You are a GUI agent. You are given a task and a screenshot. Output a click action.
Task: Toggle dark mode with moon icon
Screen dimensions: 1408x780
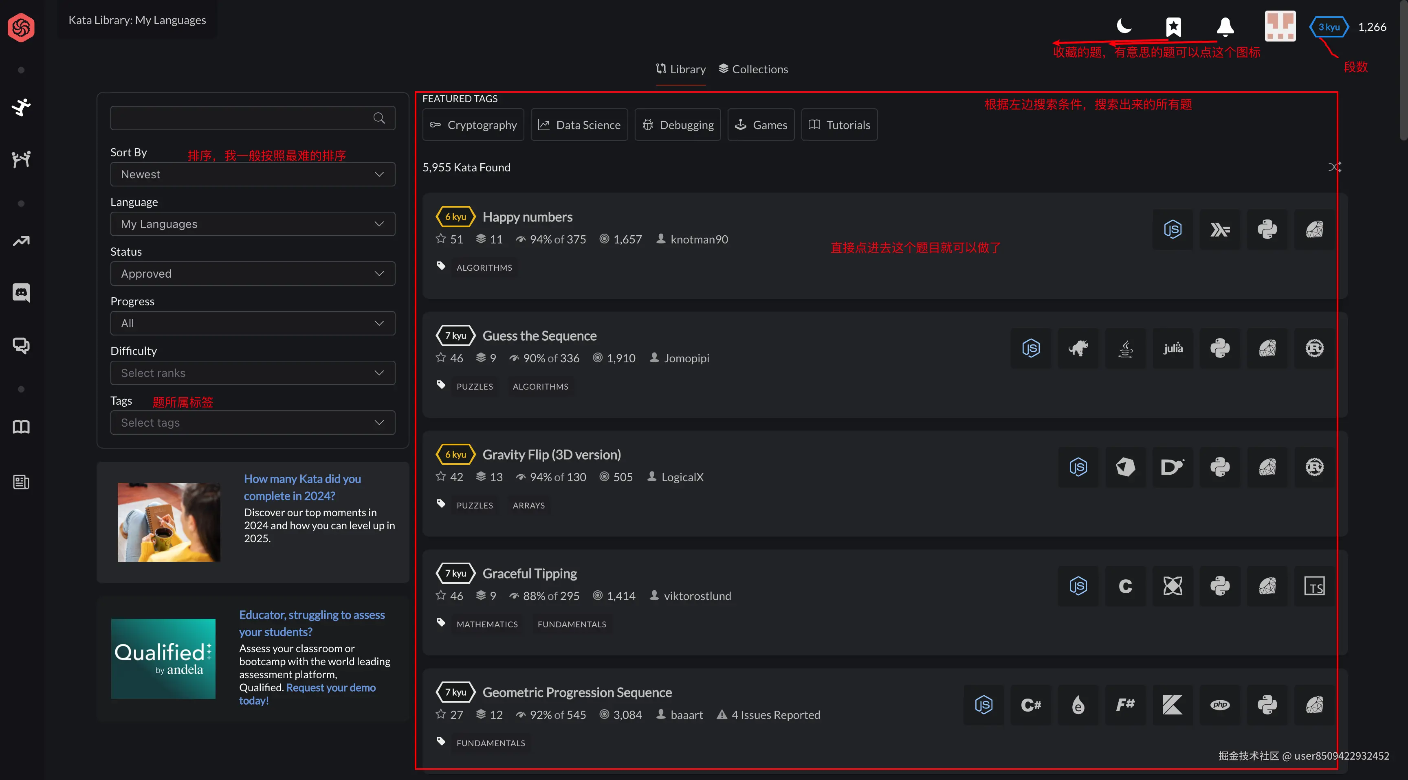point(1124,26)
